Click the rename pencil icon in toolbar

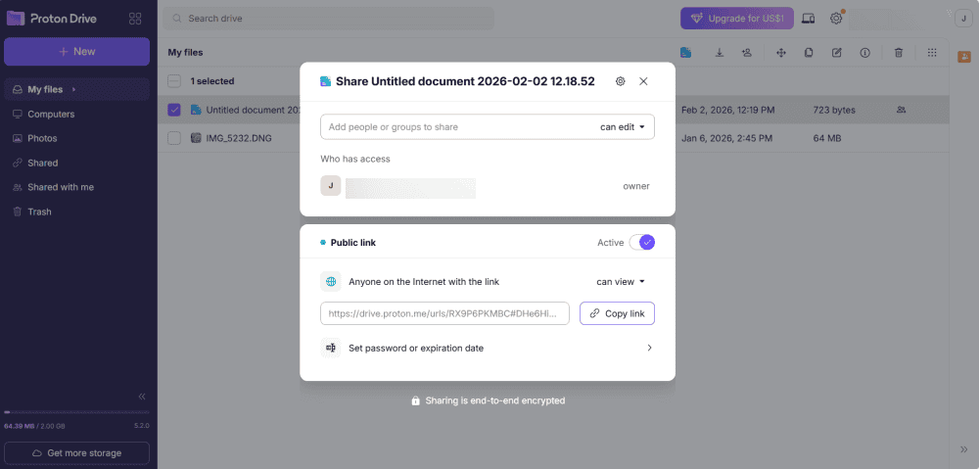tap(836, 53)
